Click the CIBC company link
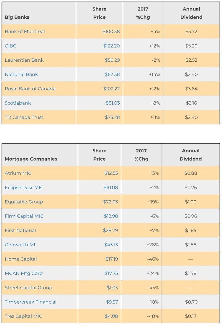This screenshot has width=222, height=325. 10,46
